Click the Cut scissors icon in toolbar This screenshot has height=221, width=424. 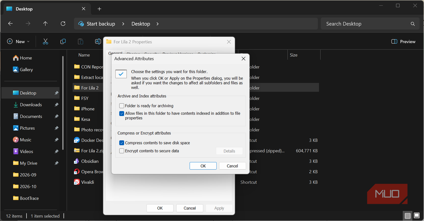45,41
